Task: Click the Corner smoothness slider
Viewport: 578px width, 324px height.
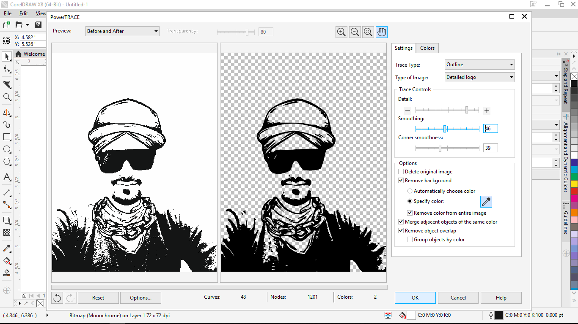Action: 440,148
